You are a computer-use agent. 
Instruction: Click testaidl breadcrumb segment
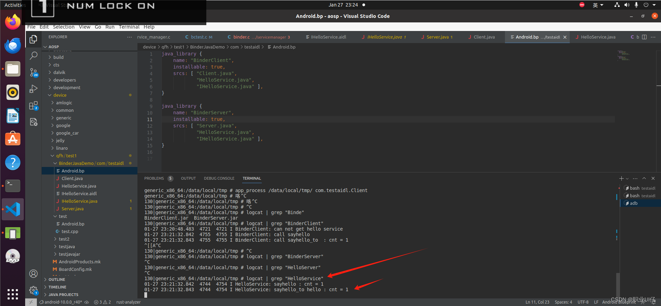click(252, 47)
